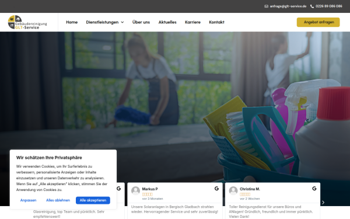Click the Glasreinigung review text
Viewport: 350px width, 219px height.
[x=69, y=214]
